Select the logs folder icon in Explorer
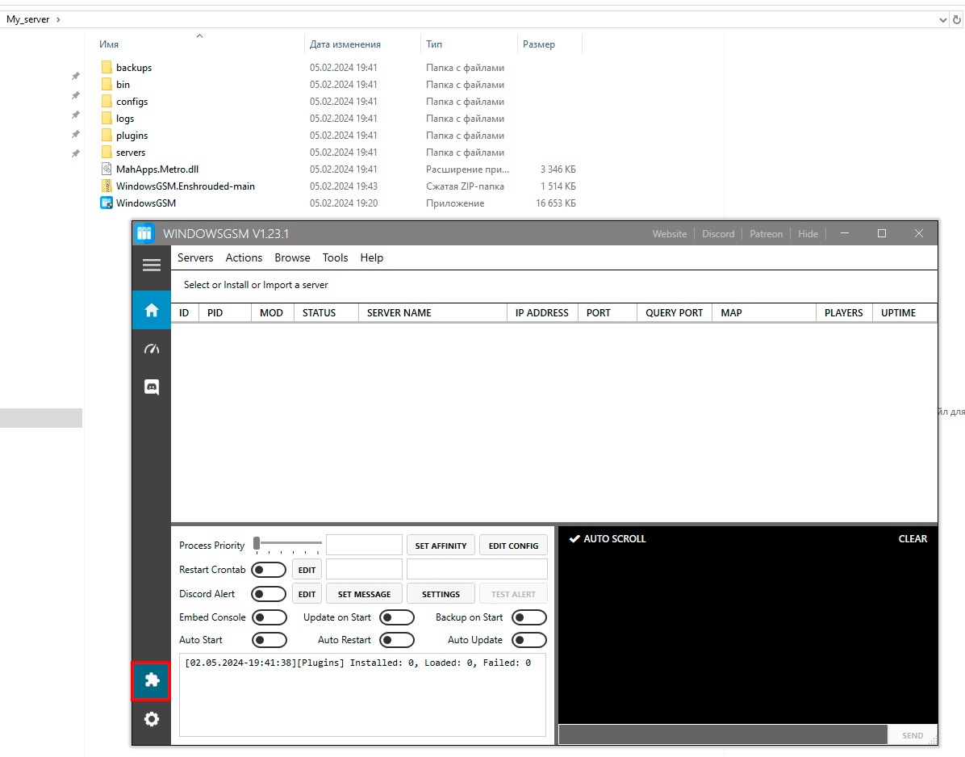965x757 pixels. pyautogui.click(x=107, y=118)
